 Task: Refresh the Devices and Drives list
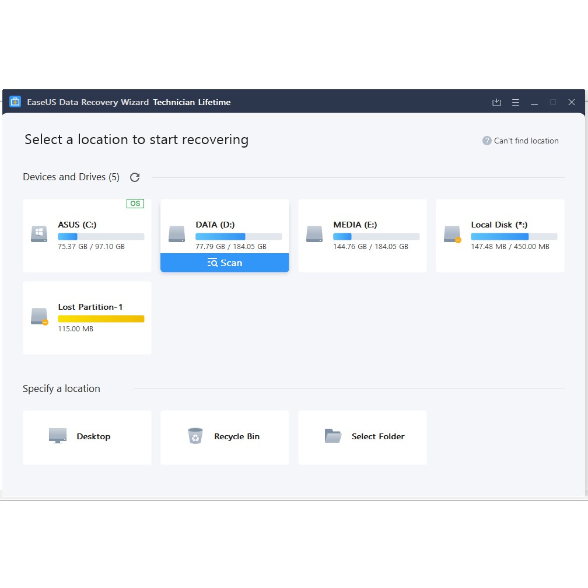pos(135,177)
